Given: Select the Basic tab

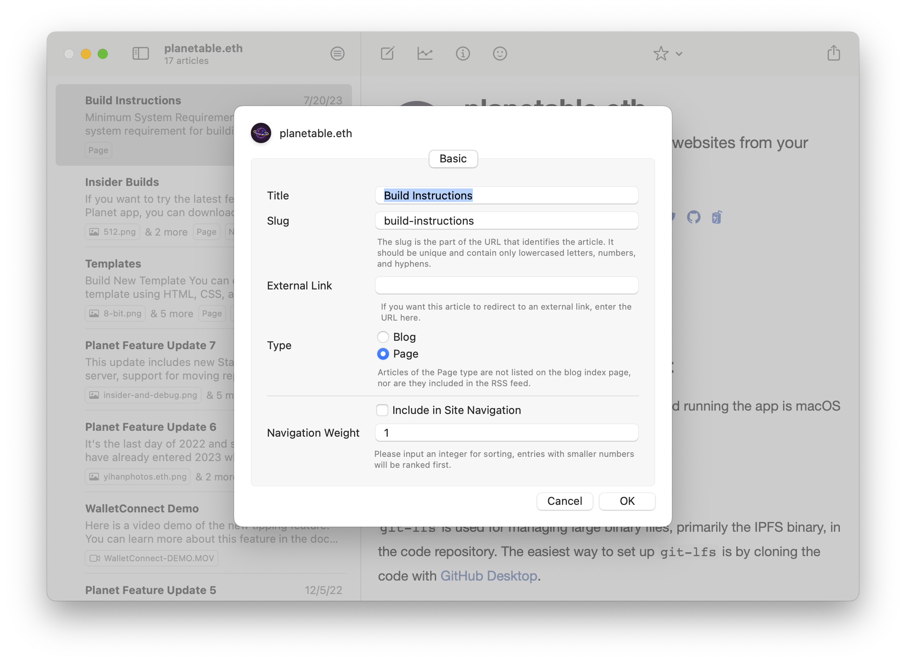Looking at the screenshot, I should pyautogui.click(x=453, y=159).
